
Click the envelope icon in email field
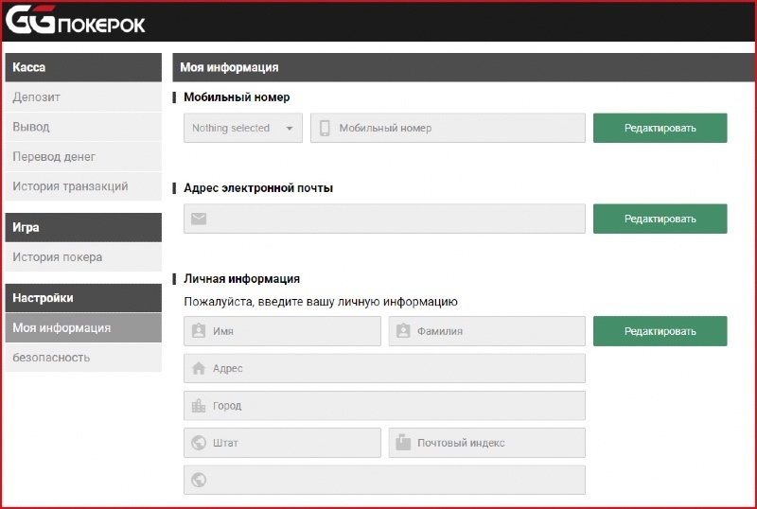click(199, 219)
